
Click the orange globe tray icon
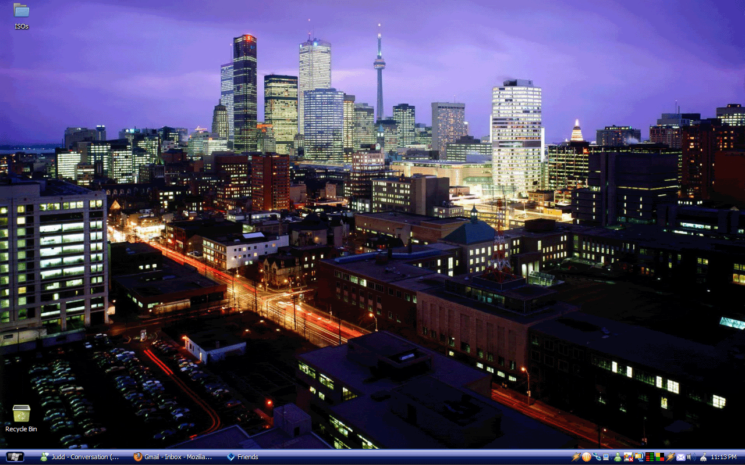click(x=587, y=457)
